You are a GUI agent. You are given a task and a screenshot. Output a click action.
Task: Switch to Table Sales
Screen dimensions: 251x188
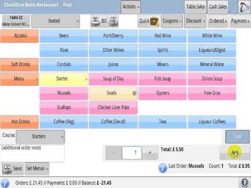coord(196,7)
